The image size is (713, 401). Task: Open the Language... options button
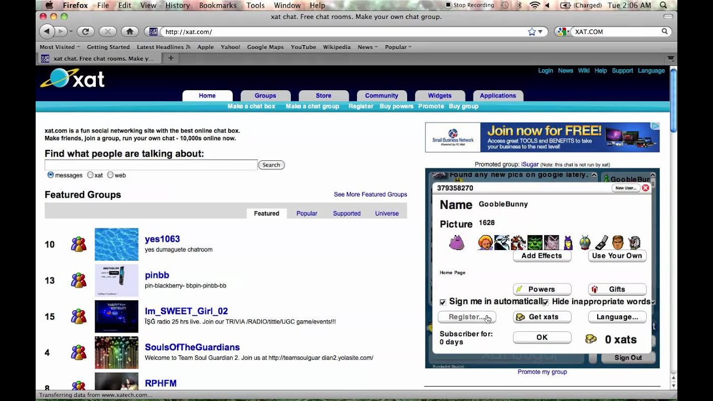point(617,317)
